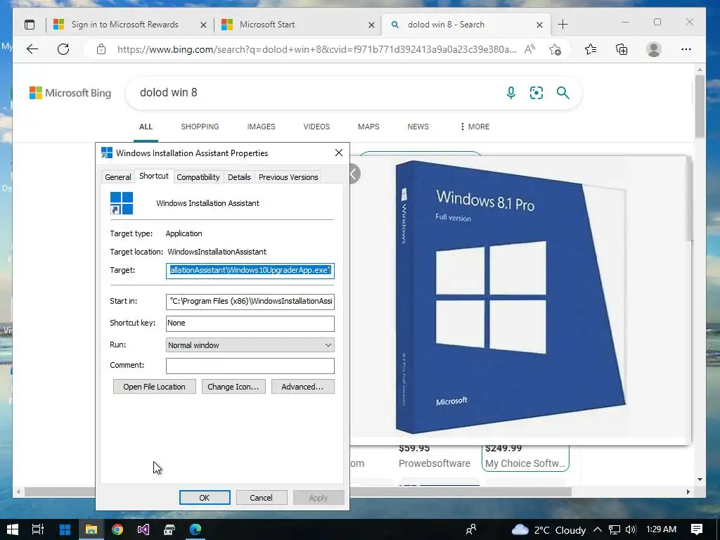Open the My Choice Softw... seller listing

[525, 463]
